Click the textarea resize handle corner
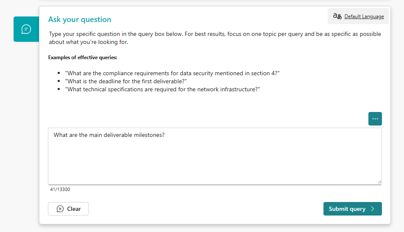This screenshot has width=404, height=232. (x=379, y=182)
